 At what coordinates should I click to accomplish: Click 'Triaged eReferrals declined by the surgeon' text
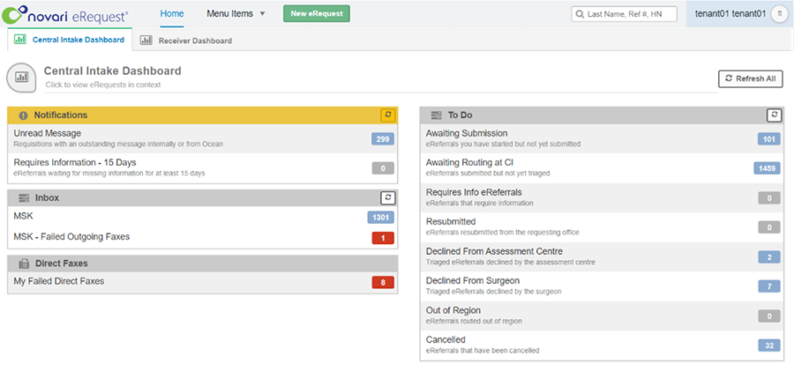[x=494, y=292]
